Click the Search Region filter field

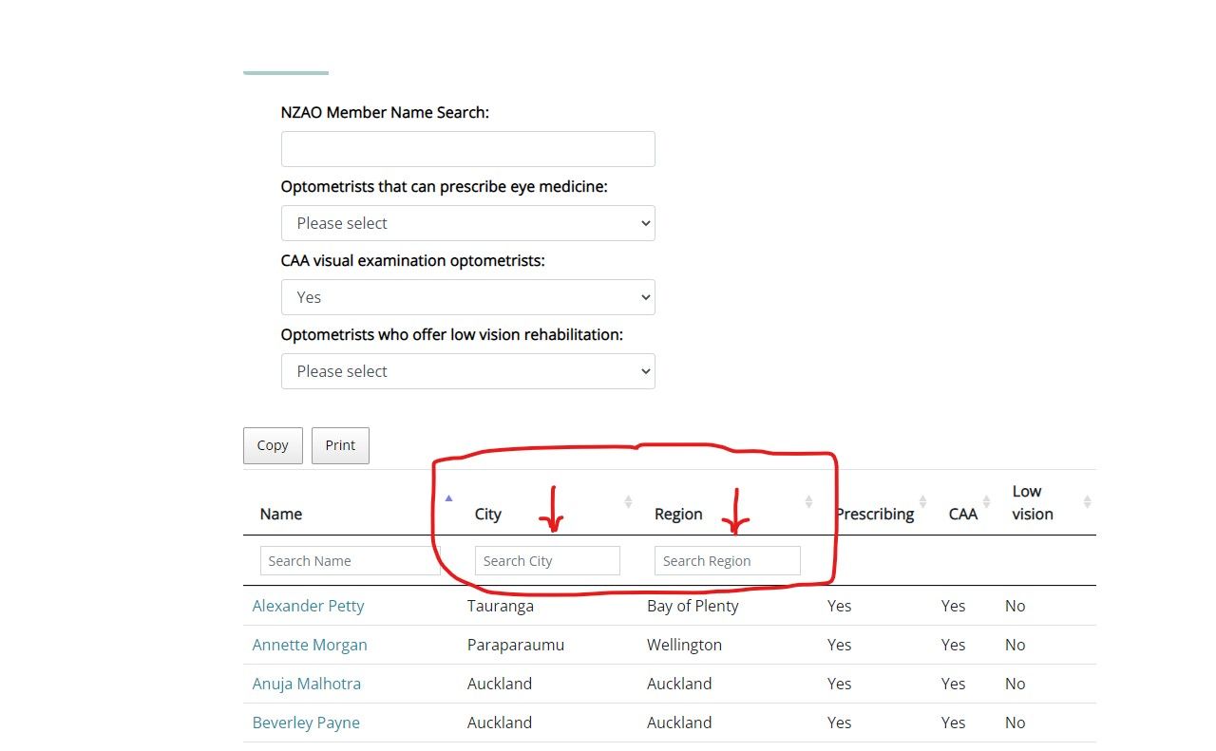point(727,560)
